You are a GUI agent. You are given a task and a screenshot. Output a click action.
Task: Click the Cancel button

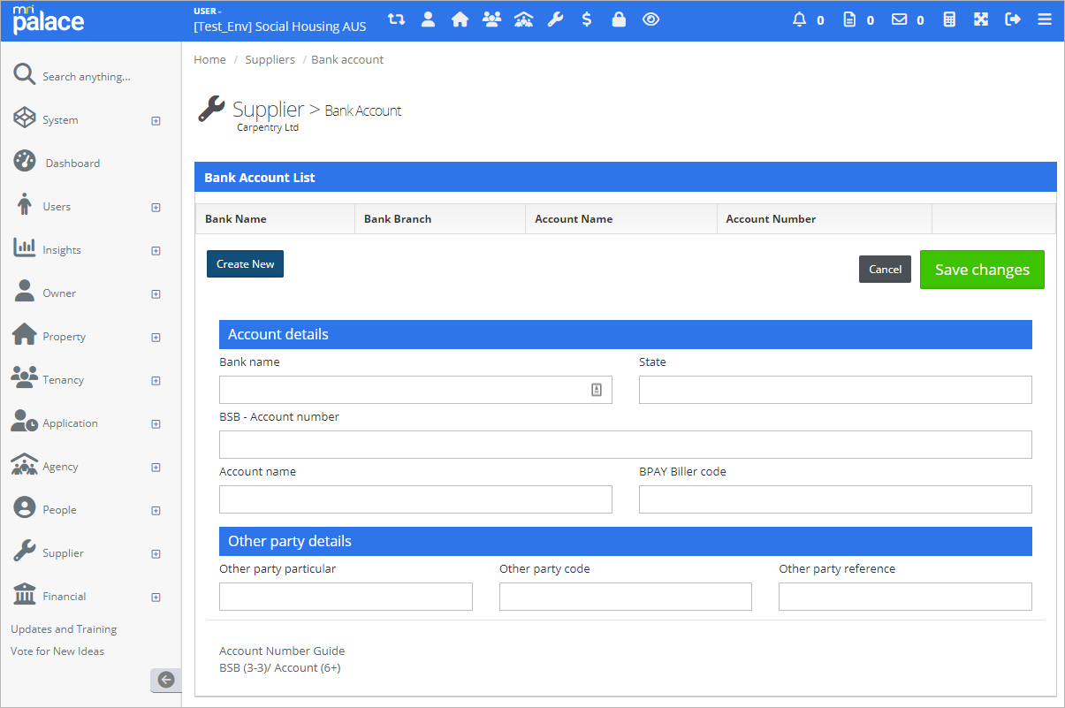pyautogui.click(x=885, y=270)
